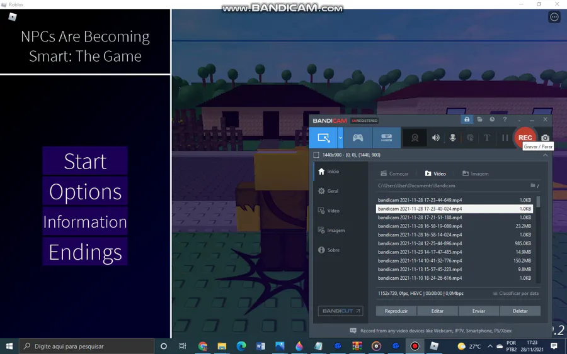Open Information in the Roblox game menu
This screenshot has height=354, width=567.
(85, 221)
